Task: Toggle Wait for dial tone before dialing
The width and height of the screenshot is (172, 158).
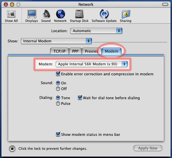Action: [80, 98]
